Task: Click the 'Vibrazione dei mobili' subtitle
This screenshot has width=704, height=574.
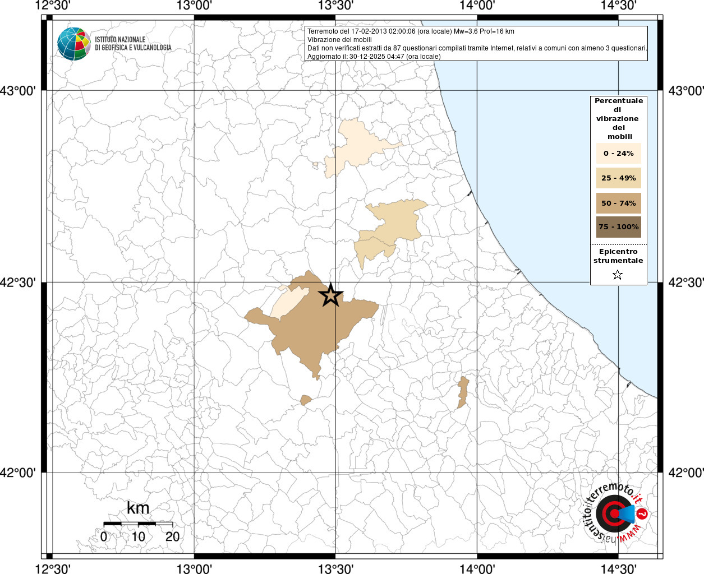Action: click(x=339, y=40)
